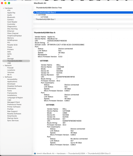
Task: Select Accessibility under Software
Action: click(12, 79)
